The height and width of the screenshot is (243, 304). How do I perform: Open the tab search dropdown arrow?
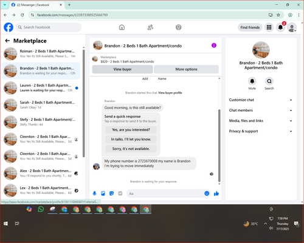point(5,5)
